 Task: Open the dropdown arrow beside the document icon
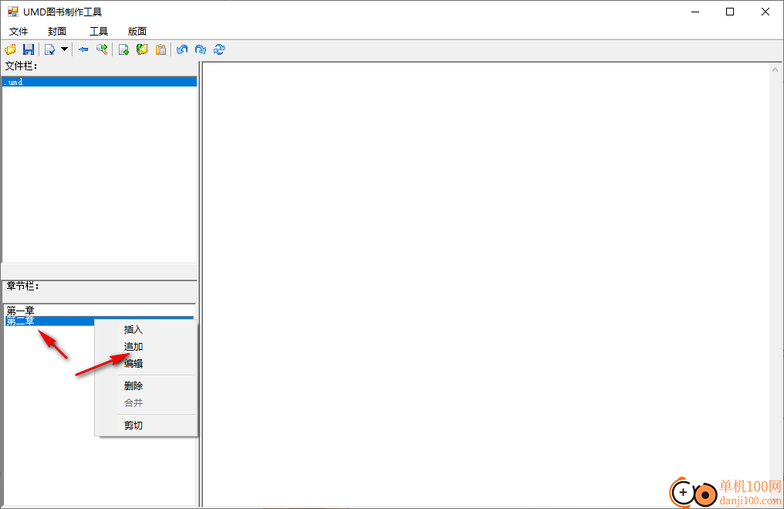click(x=65, y=49)
